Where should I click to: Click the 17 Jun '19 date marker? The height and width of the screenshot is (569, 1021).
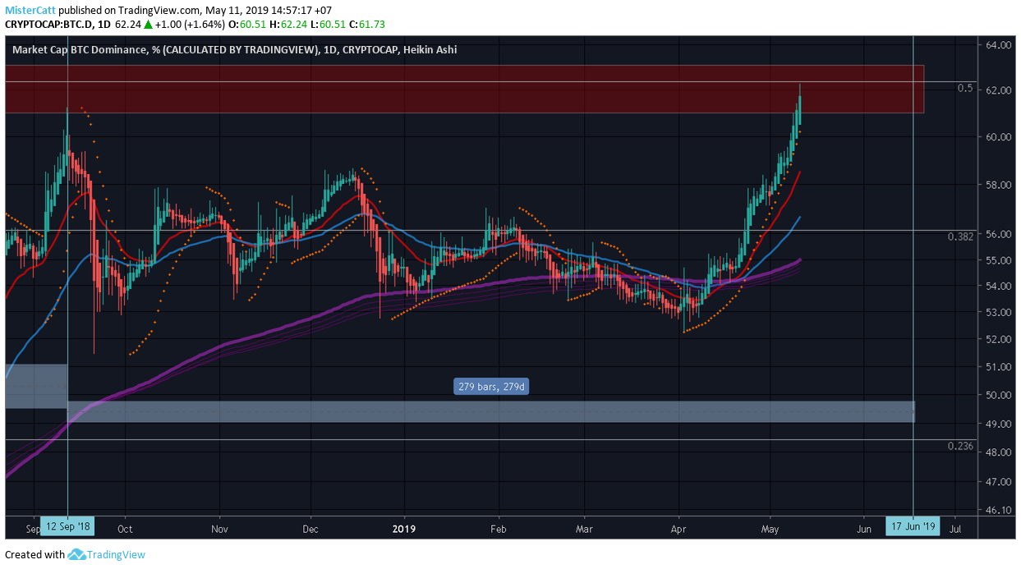pyautogui.click(x=913, y=525)
